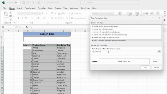Click the Cut scissors icon
The width and height of the screenshot is (167, 94).
click(x=11, y=13)
